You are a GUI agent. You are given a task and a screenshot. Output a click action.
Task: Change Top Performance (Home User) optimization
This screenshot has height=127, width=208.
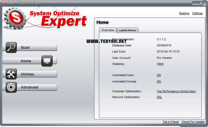176,91
